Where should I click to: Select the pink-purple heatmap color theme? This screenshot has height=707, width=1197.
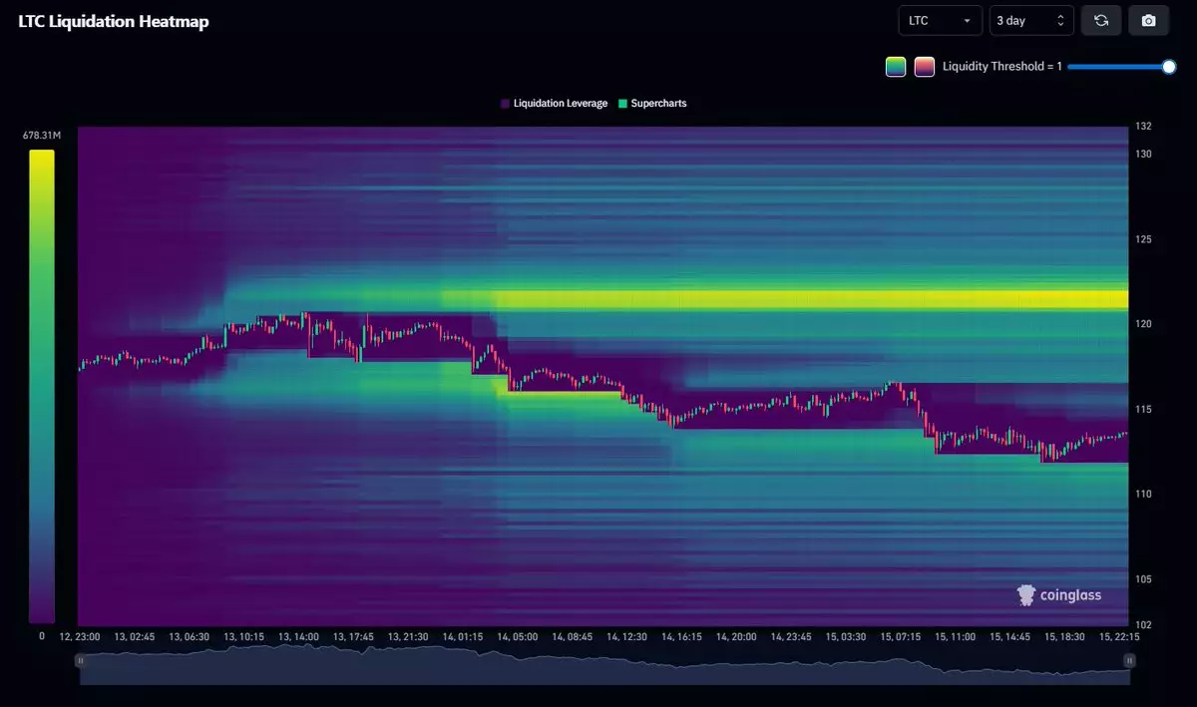pyautogui.click(x=925, y=67)
